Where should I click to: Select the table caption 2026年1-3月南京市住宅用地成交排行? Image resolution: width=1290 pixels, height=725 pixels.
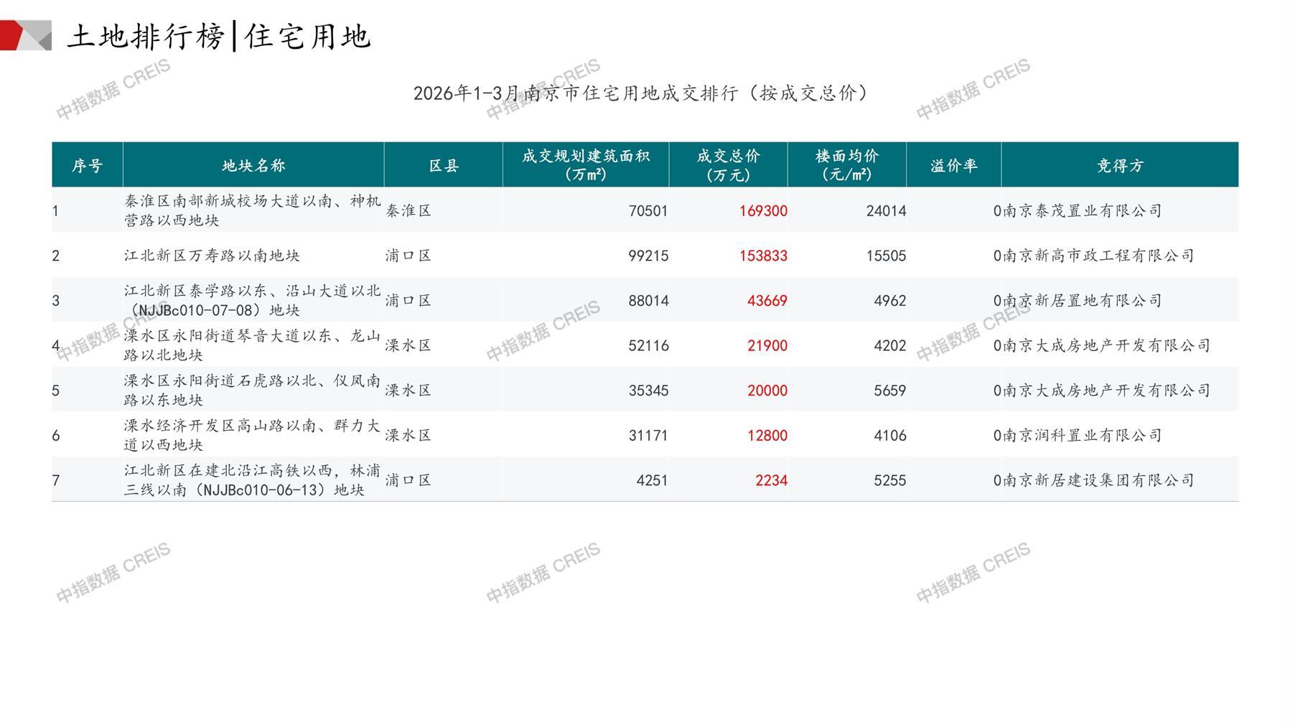[x=640, y=93]
